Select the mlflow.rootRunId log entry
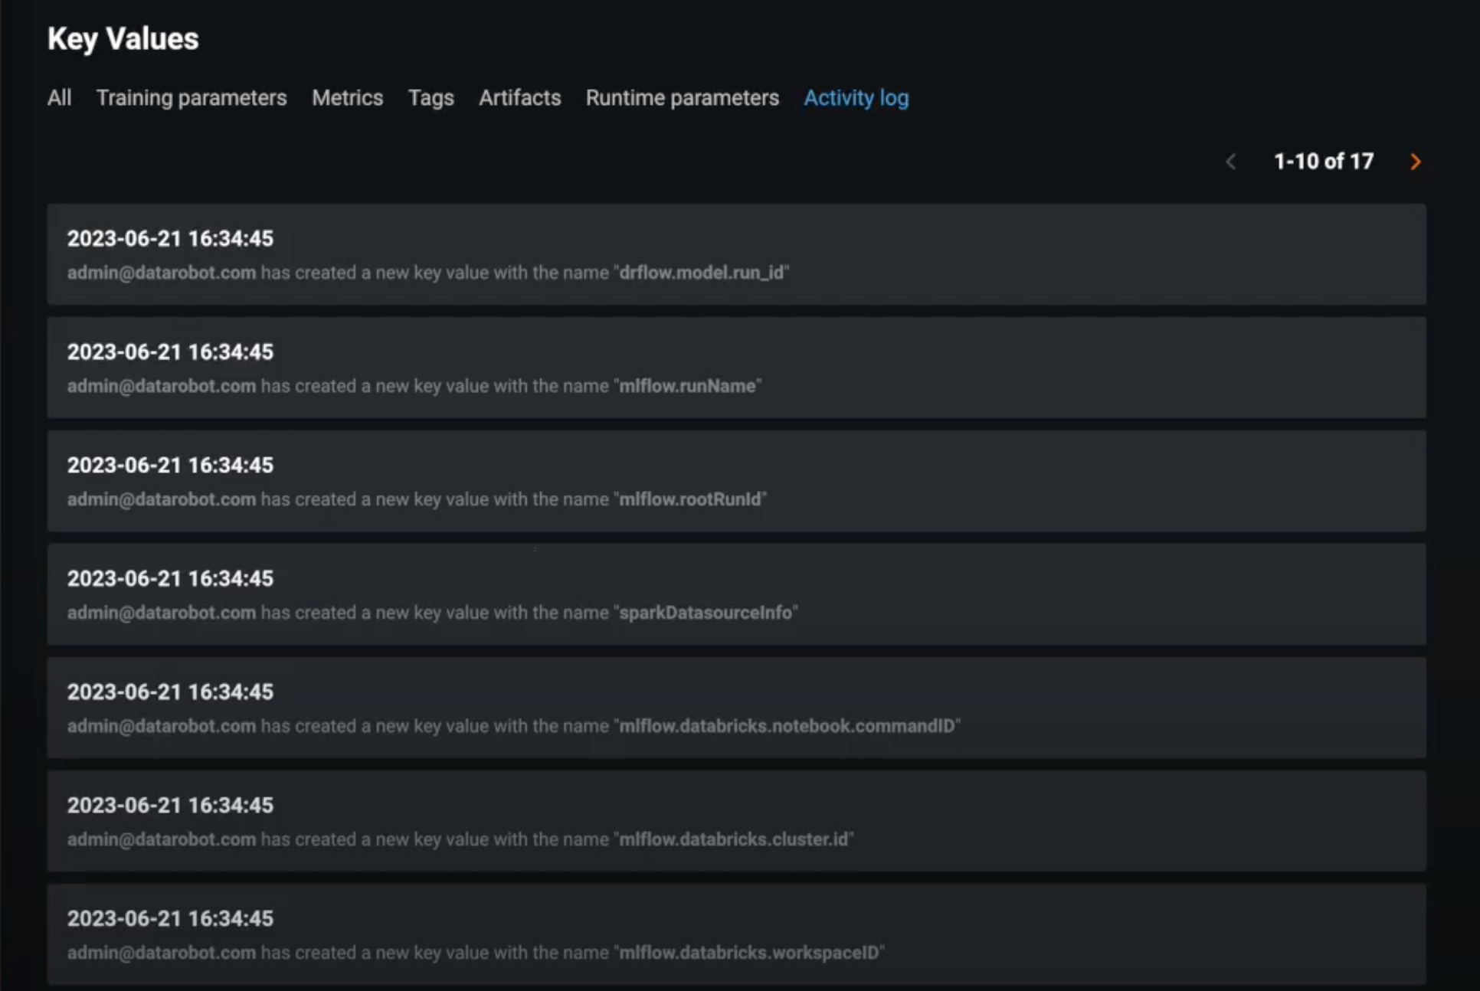 (x=735, y=481)
